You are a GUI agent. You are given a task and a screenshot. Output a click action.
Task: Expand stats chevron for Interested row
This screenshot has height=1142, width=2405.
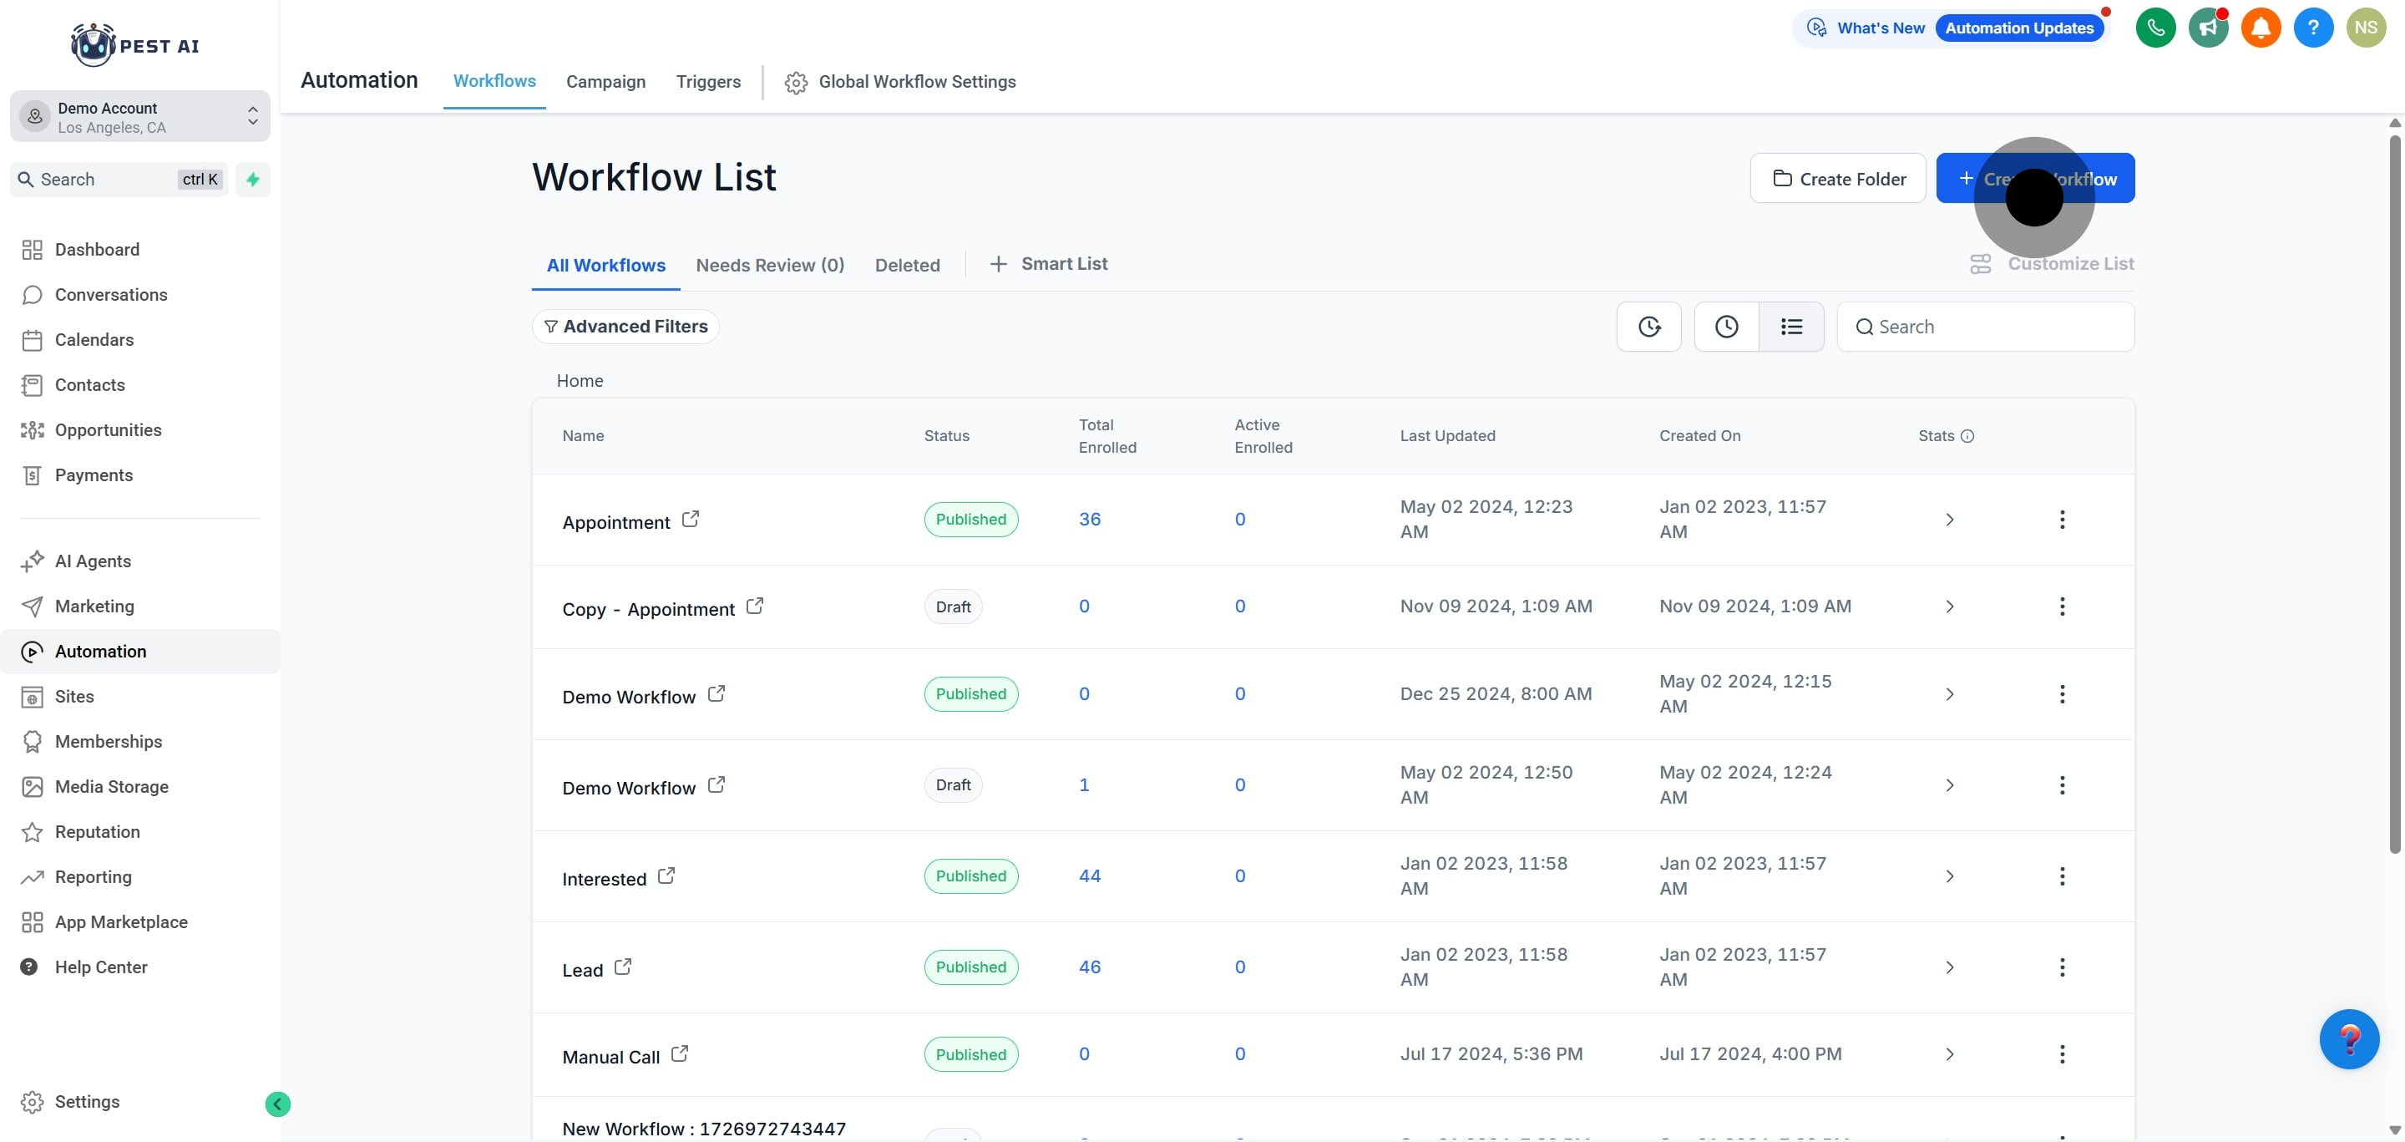pos(1949,876)
